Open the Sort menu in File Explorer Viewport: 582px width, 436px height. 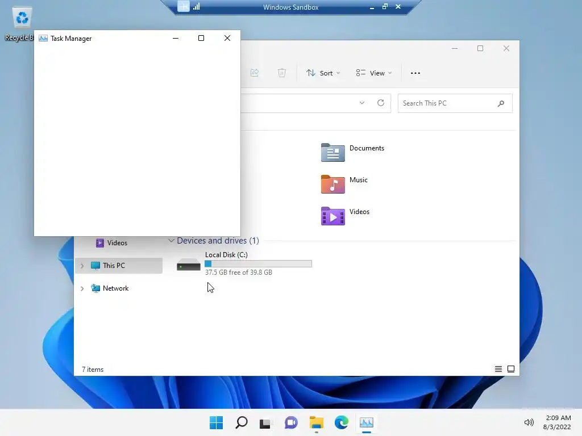[x=323, y=73]
